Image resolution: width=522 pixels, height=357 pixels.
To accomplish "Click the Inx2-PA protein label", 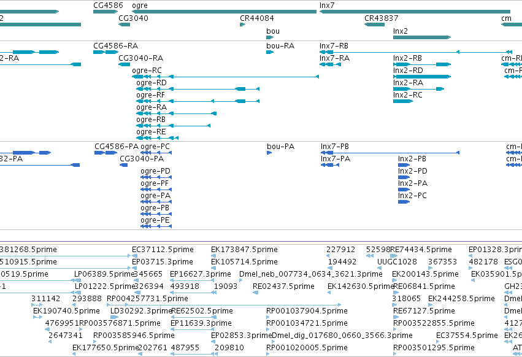I will 413,183.
